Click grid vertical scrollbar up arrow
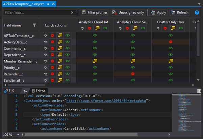Screen dimensions: 203x139 click(198, 21)
